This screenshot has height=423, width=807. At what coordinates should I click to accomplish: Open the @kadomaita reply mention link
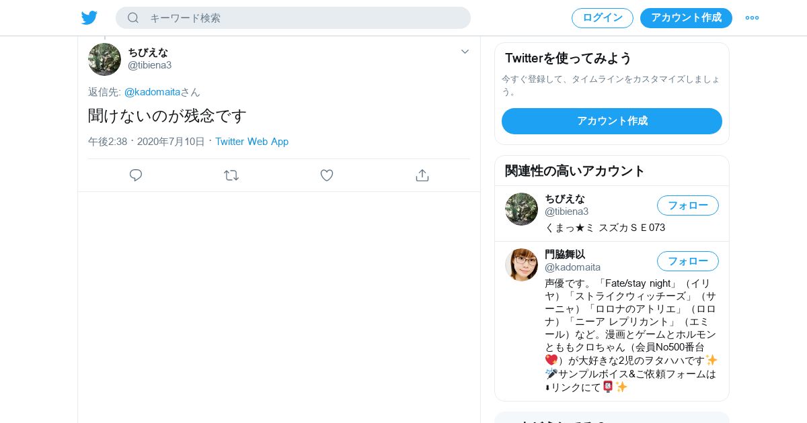(x=152, y=92)
